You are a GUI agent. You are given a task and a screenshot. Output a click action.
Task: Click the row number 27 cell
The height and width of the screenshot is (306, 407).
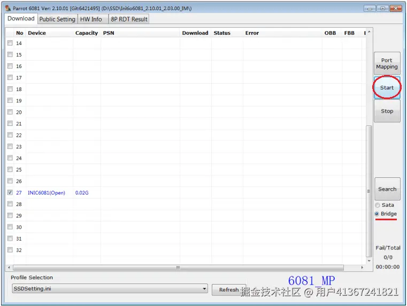19,192
